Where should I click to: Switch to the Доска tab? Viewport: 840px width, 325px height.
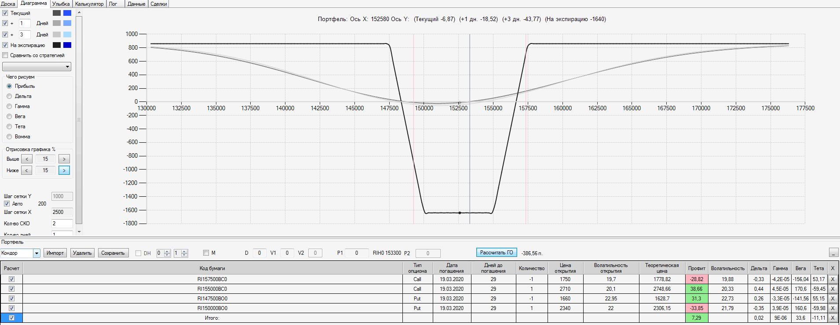pos(8,4)
